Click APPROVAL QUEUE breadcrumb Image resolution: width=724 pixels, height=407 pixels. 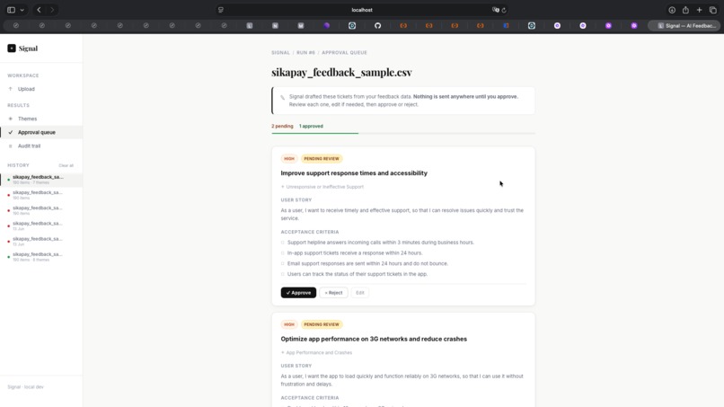tap(344, 53)
